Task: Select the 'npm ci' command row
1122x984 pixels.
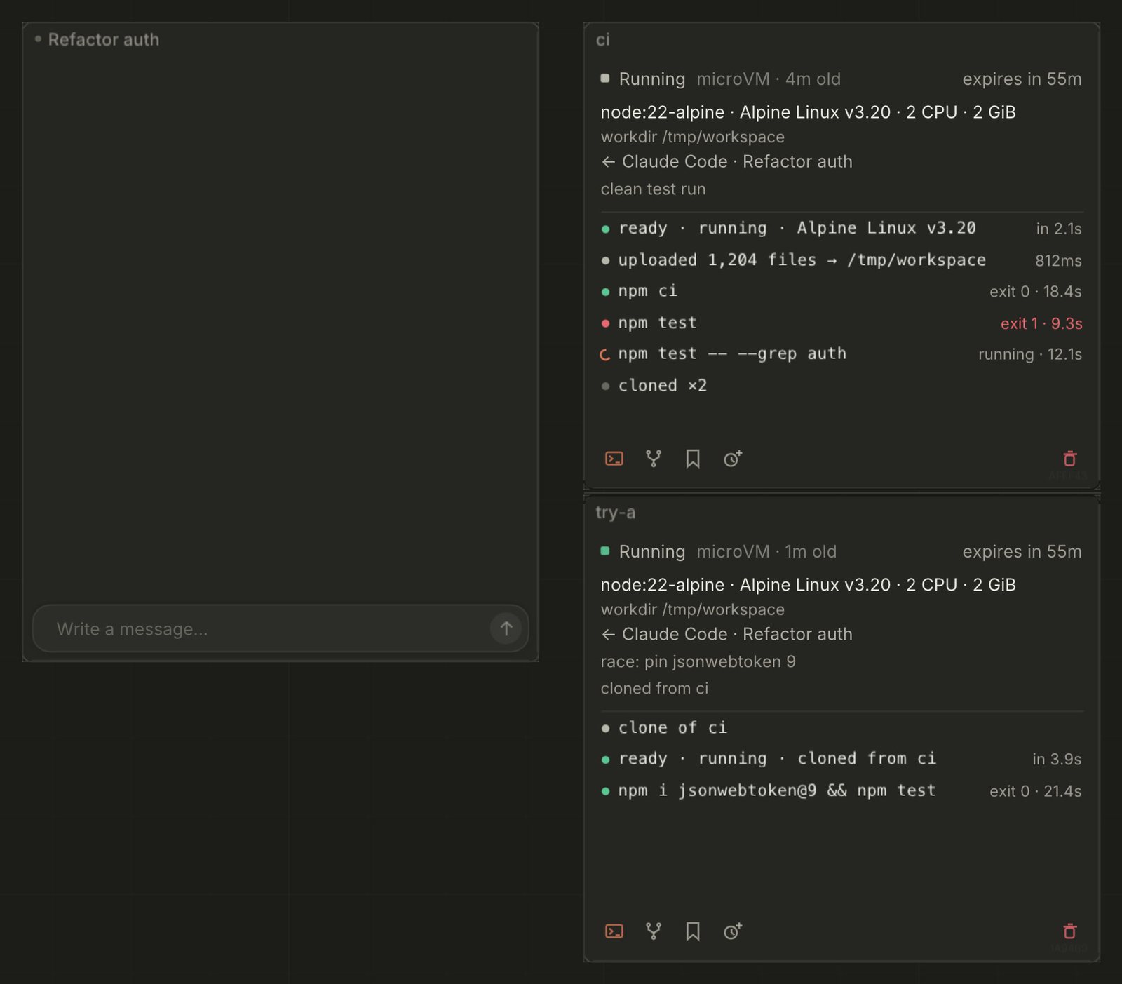Action: coord(841,291)
